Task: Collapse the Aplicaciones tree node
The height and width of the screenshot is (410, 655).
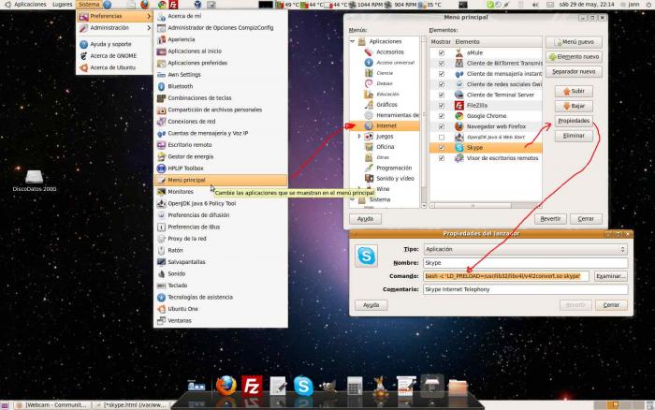Action: [353, 42]
